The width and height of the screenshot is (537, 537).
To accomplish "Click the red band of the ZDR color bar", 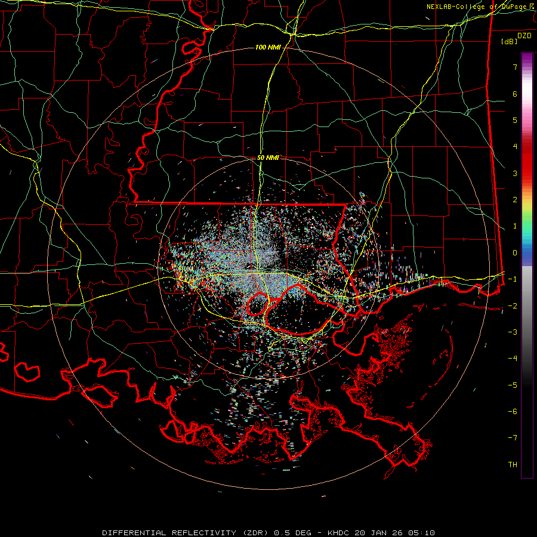I will coord(527,161).
